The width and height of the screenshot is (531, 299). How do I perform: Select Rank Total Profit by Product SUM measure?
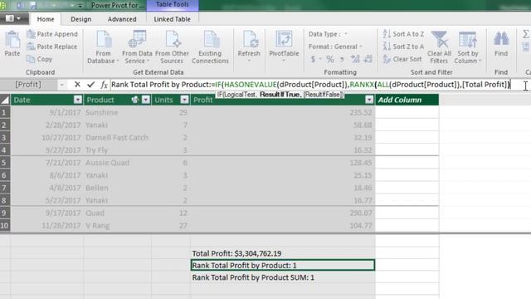tap(283, 277)
